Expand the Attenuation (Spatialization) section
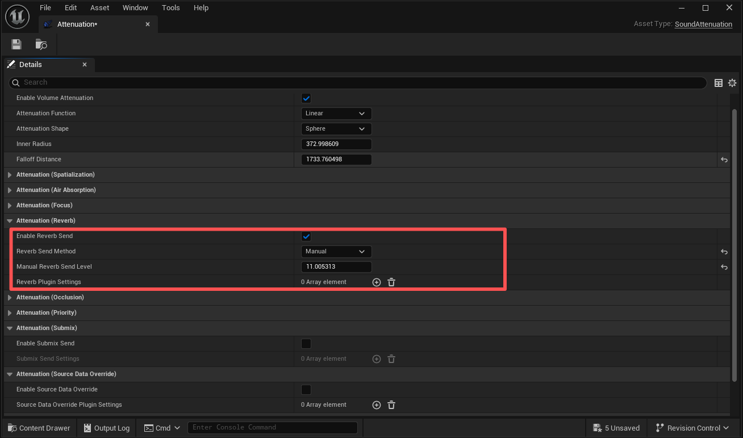Screen dimensions: 743x438 click(55, 175)
